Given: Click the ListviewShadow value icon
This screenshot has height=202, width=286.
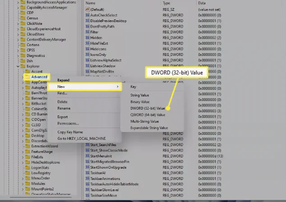Looking at the screenshot, I should click(88, 66).
